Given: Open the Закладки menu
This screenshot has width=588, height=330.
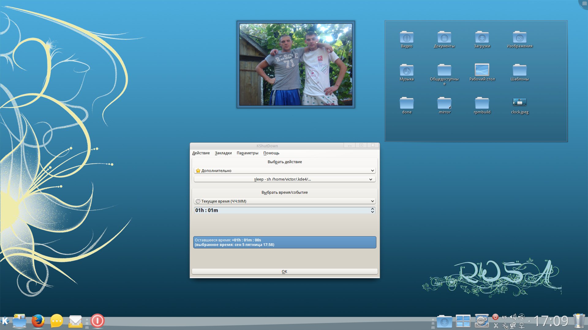Looking at the screenshot, I should coord(223,153).
